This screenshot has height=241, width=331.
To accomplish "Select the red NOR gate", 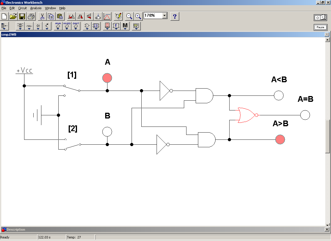I will [x=247, y=115].
